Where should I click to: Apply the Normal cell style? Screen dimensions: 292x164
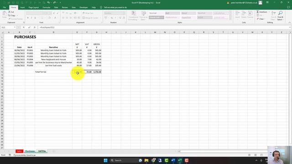(x=156, y=13)
